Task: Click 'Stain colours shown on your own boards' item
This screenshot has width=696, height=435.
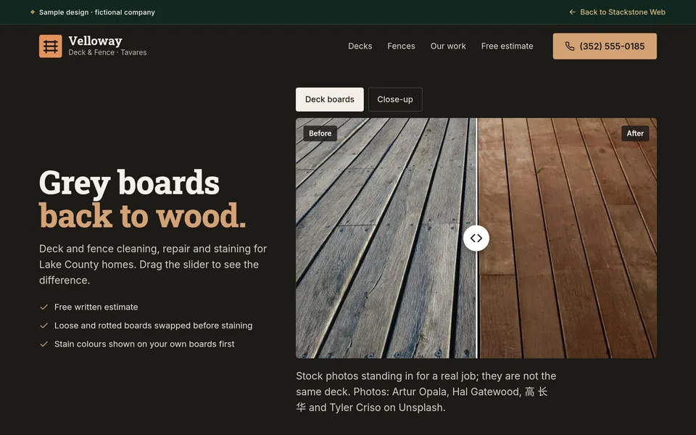Action: [144, 344]
